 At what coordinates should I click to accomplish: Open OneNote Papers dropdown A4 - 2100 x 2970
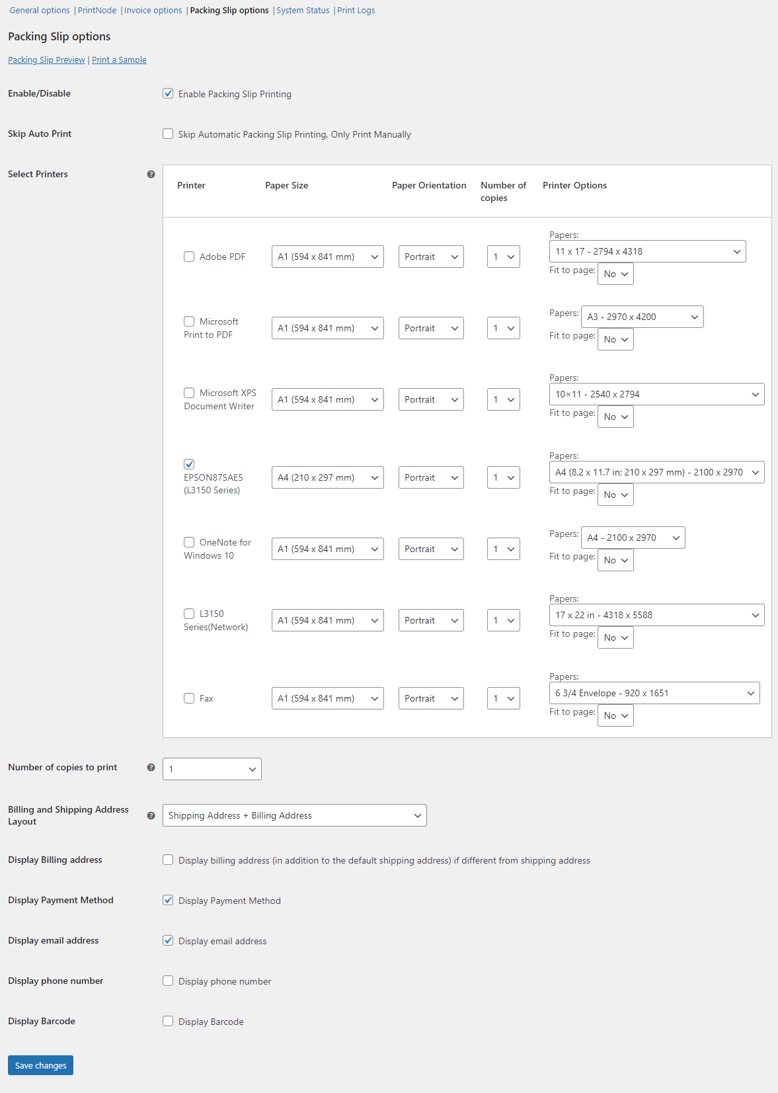pos(633,538)
